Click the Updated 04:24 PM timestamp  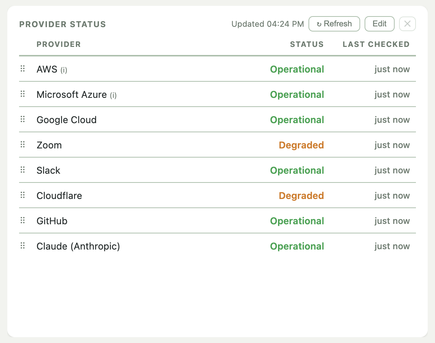coord(268,24)
